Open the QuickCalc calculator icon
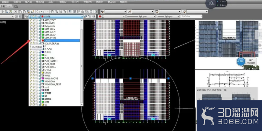The width and height of the screenshot is (262, 131). 91,12
